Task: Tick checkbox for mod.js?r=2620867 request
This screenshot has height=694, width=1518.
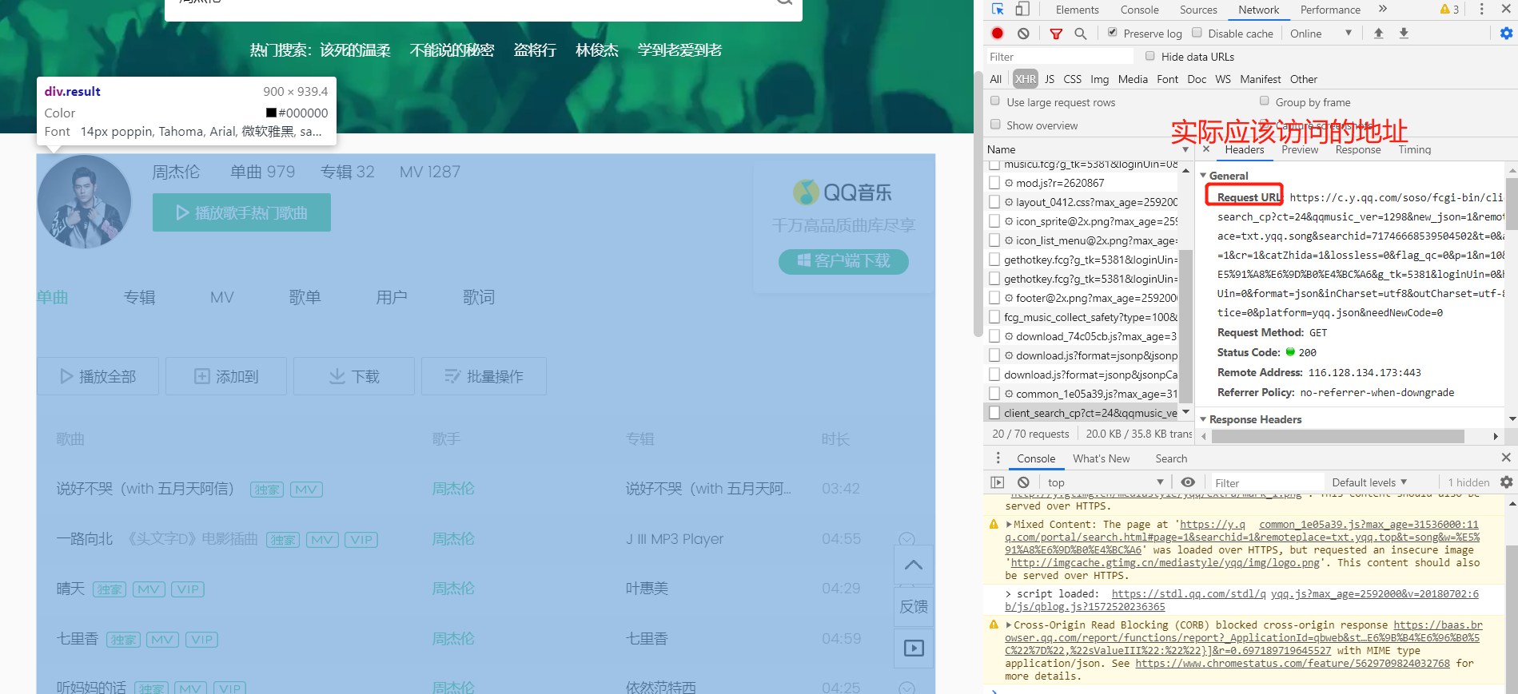Action: pos(994,183)
